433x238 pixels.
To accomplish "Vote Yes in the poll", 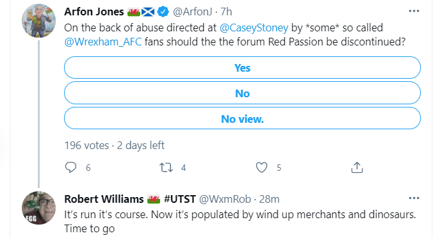I will [242, 68].
